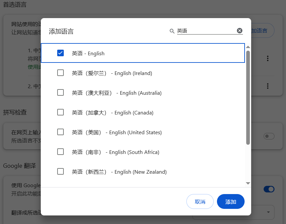Image resolution: width=286 pixels, height=224 pixels.
Task: Enable English (South Africa) checkbox
Action: 60,152
